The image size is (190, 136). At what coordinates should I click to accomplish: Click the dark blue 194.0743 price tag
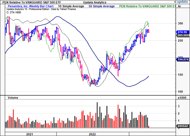183,59
